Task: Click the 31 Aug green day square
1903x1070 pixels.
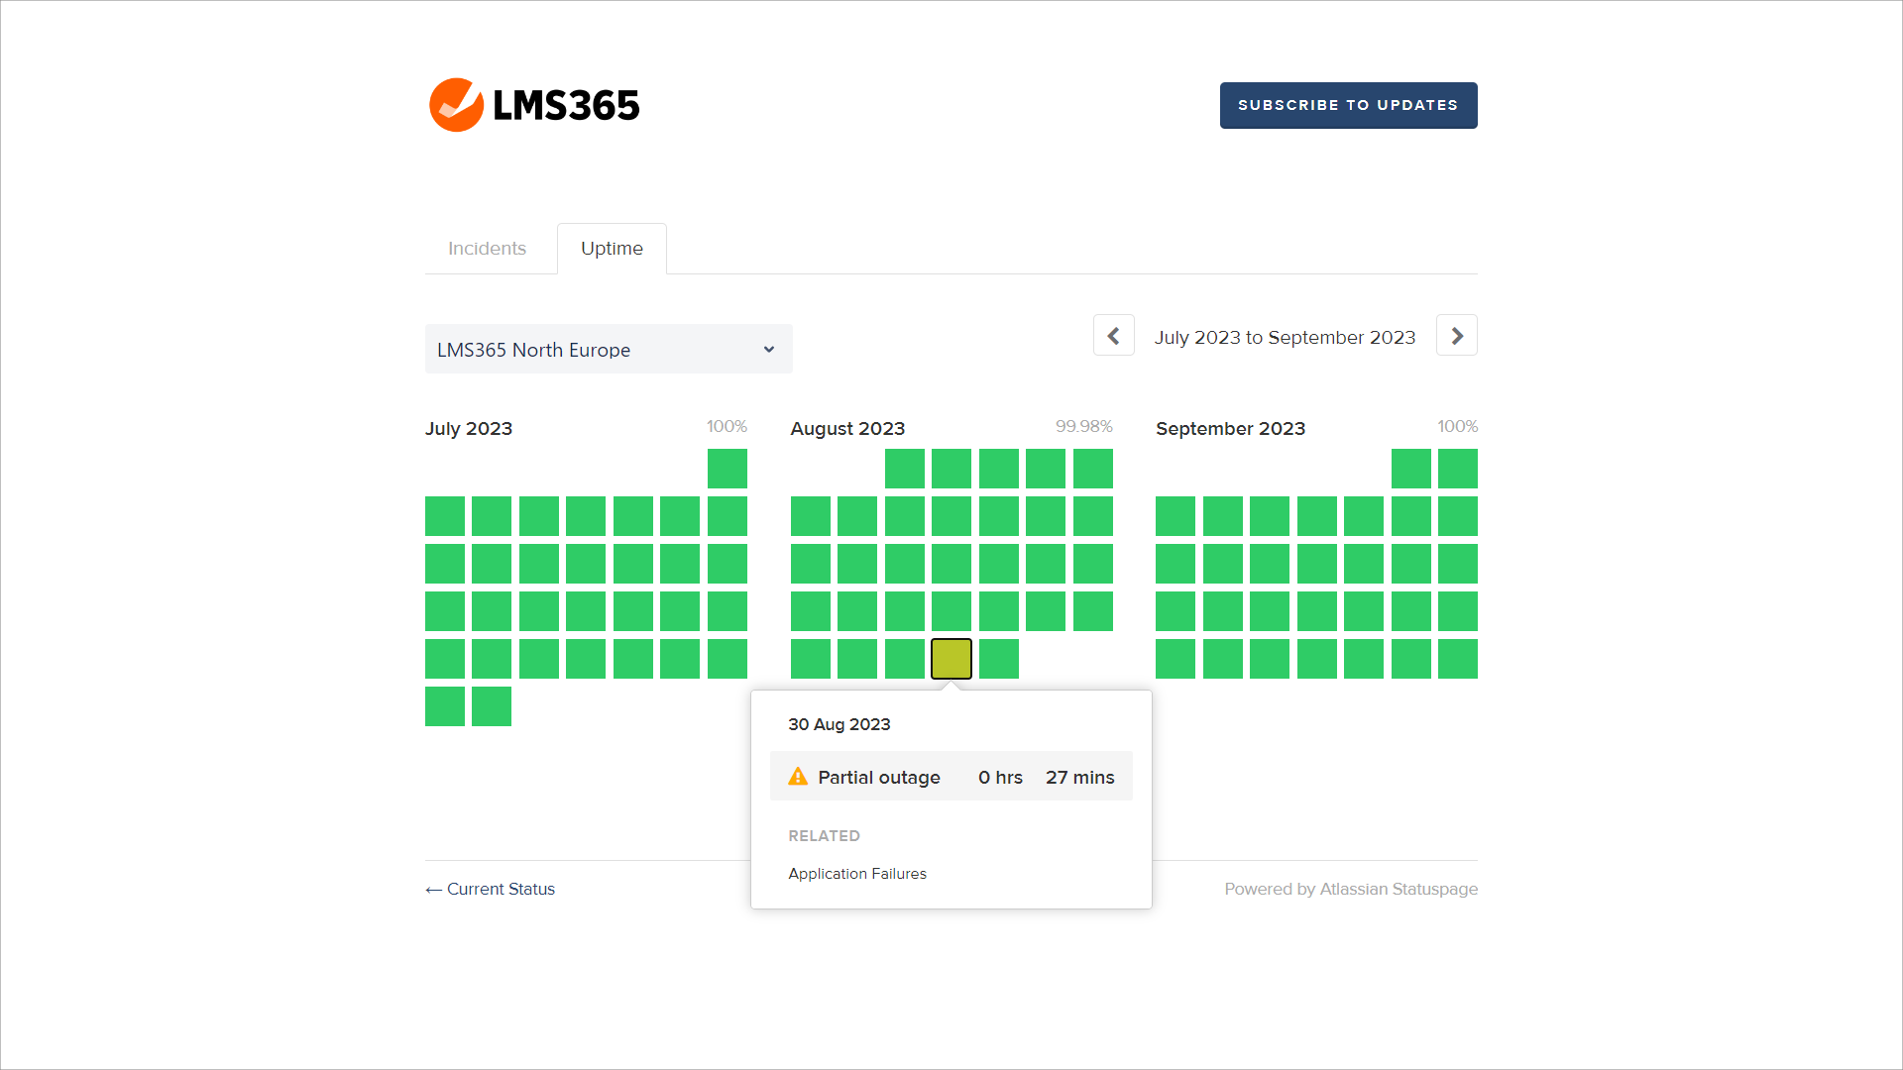Action: (x=999, y=659)
